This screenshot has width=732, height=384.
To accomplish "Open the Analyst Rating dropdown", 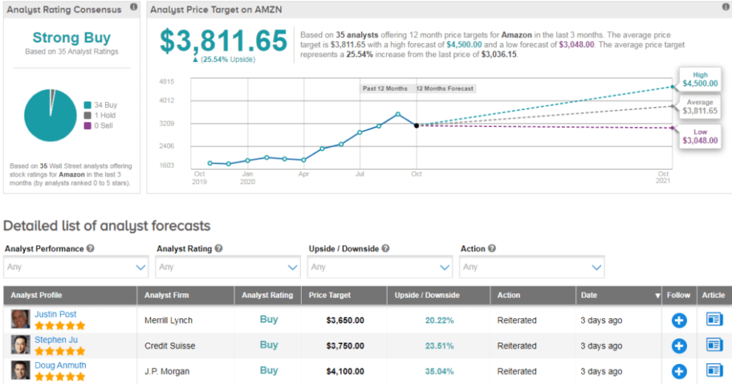I will pos(228,267).
